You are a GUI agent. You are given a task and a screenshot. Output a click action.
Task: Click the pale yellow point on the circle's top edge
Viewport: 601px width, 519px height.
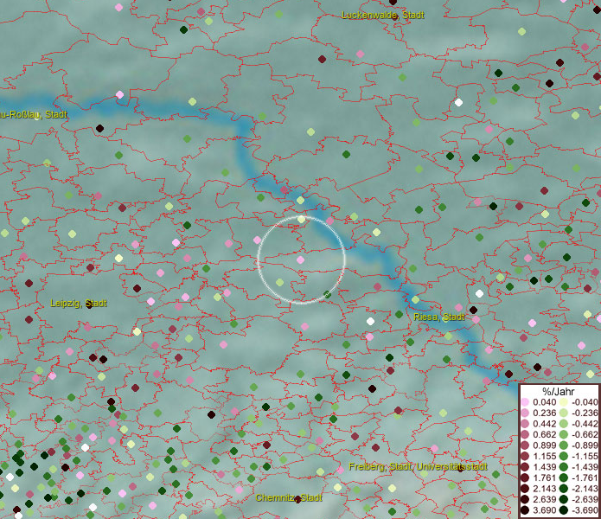point(301,219)
